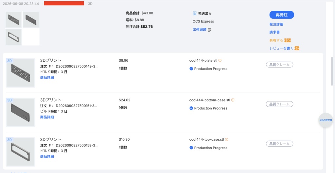Open the 請求書 invoice link

click(x=274, y=32)
